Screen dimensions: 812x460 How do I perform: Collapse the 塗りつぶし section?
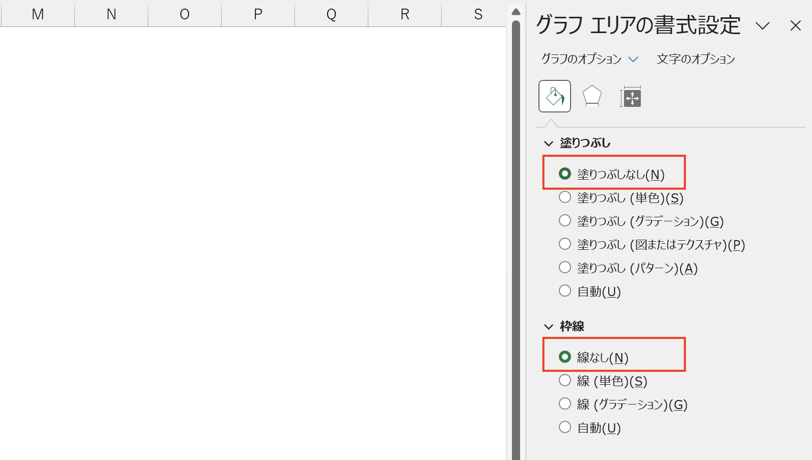549,143
